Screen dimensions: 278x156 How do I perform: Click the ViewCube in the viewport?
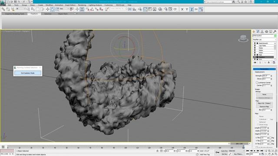coord(243,38)
